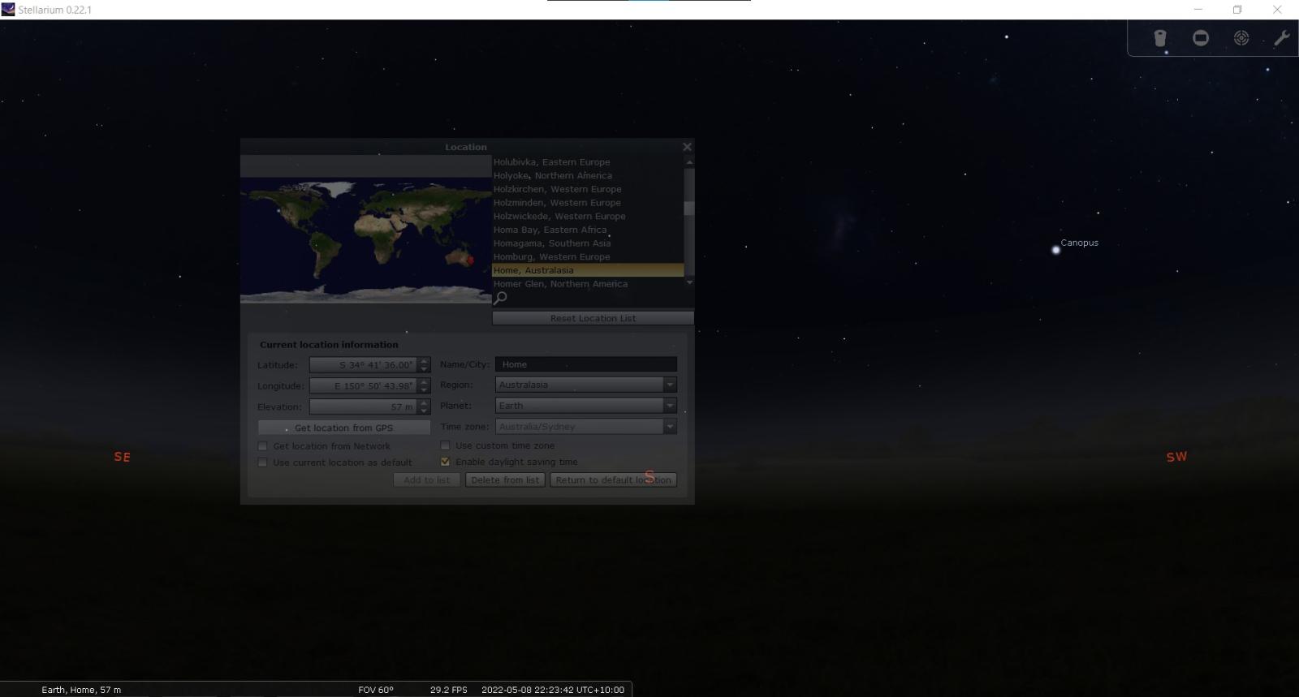Click Return to default location button
The height and width of the screenshot is (697, 1299).
point(614,480)
